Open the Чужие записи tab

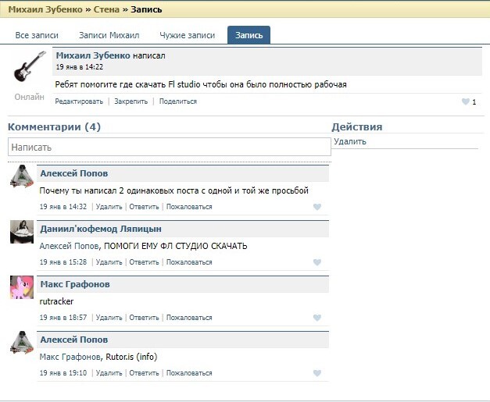click(x=187, y=35)
